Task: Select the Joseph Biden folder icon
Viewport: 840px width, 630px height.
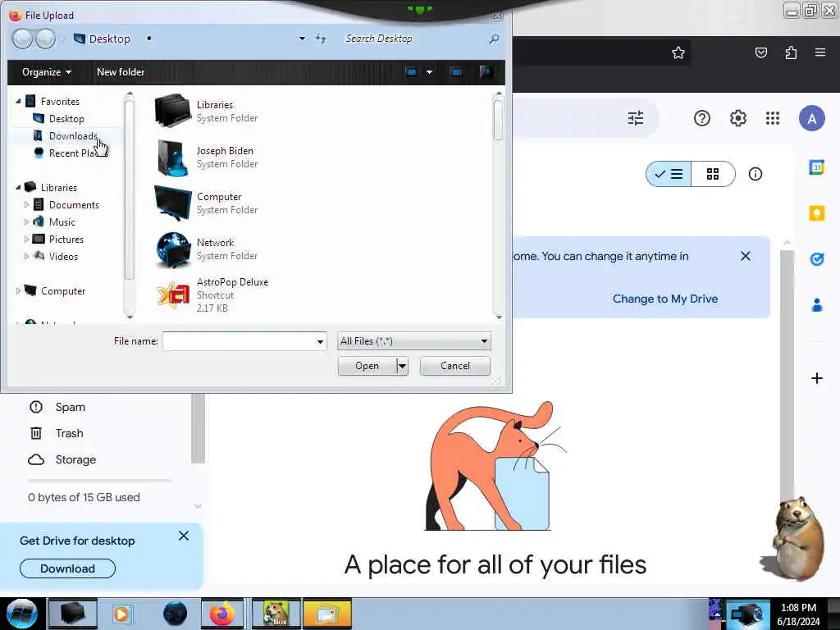Action: 172,157
